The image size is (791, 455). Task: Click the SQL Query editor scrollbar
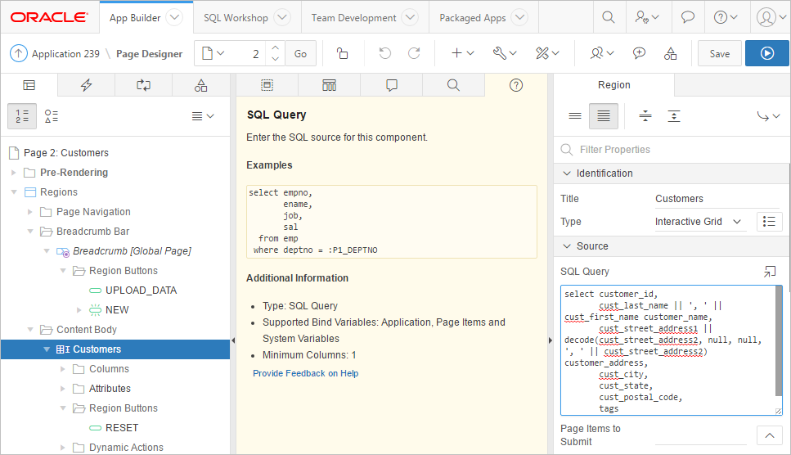[778, 340]
